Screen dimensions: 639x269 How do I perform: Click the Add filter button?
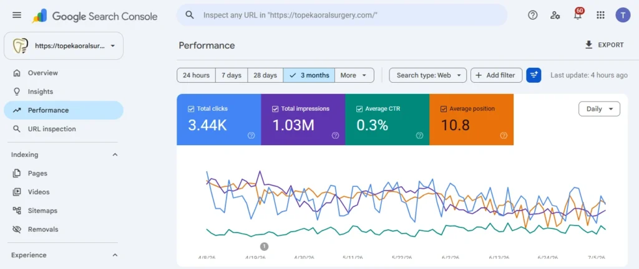496,75
